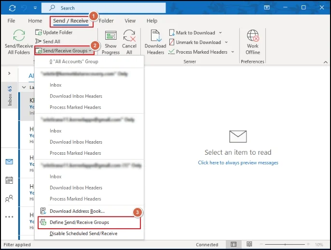Click Download Inbox Headers under first account
The image size is (331, 250).
89,96
